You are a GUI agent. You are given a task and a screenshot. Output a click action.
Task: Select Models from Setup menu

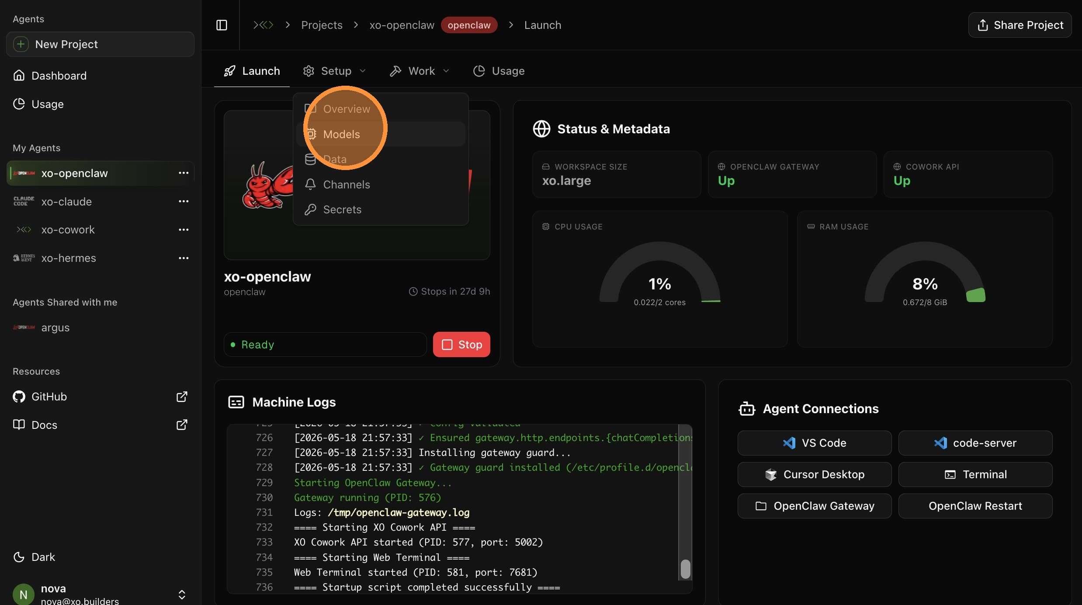pyautogui.click(x=381, y=134)
